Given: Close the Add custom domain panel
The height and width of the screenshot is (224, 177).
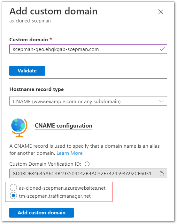Looking at the screenshot, I should tap(161, 12).
